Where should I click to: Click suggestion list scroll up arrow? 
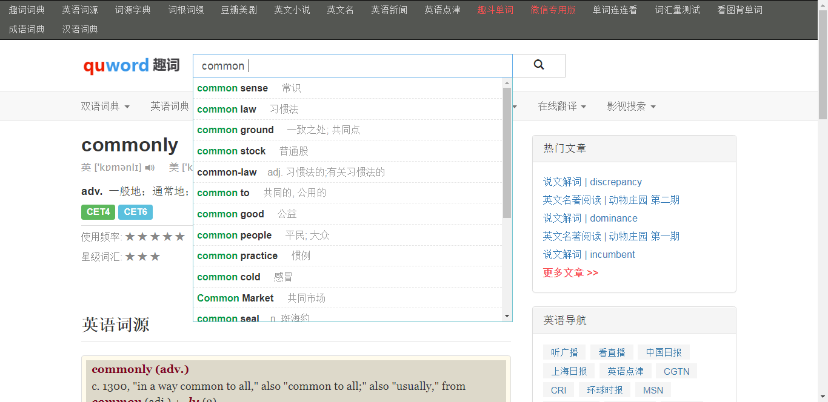507,83
